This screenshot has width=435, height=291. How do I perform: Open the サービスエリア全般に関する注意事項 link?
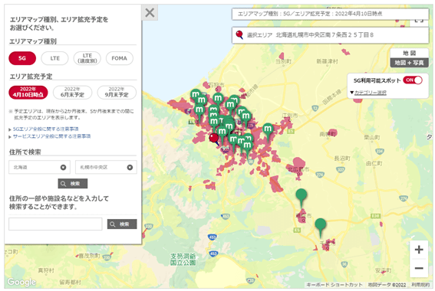tap(51, 136)
